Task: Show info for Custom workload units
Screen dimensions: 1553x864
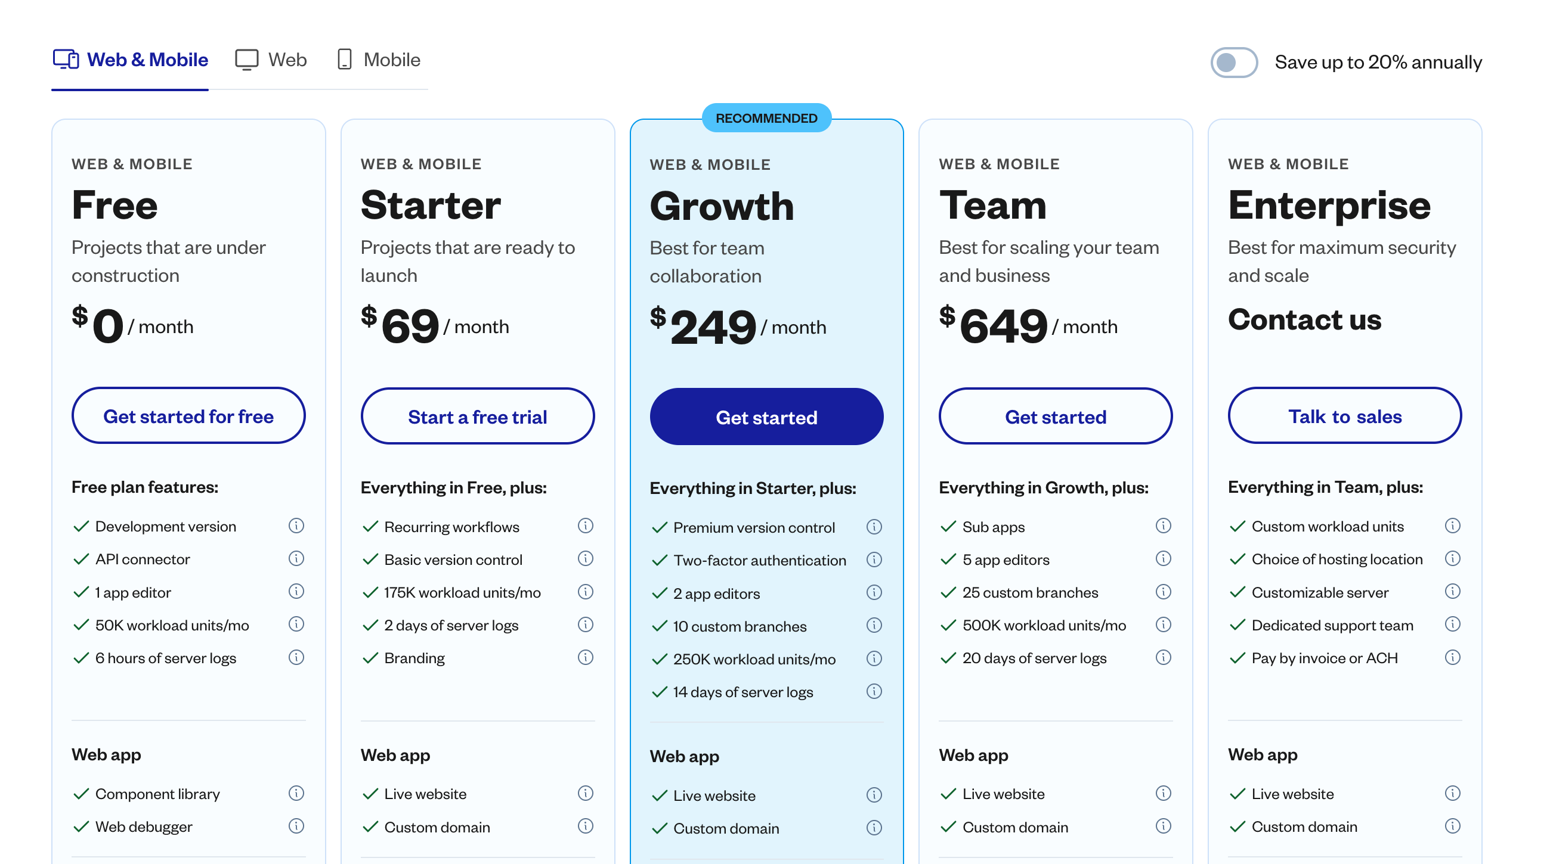Action: [x=1453, y=526]
